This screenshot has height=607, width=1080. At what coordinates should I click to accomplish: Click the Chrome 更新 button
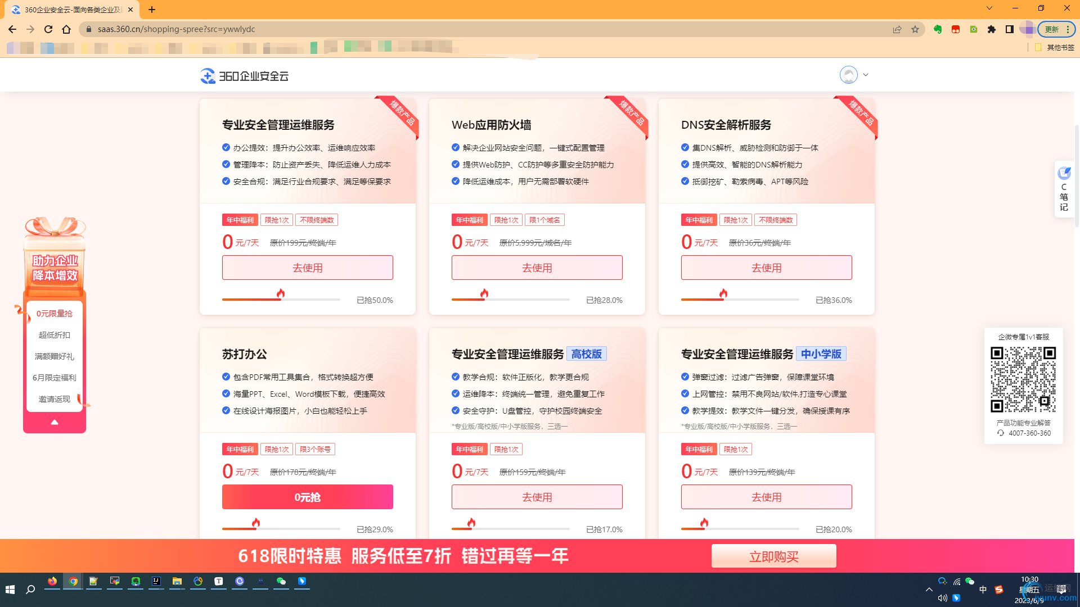click(1052, 29)
